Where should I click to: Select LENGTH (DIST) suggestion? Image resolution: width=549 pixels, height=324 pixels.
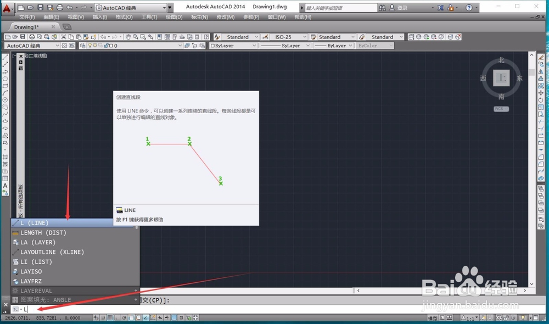(75, 233)
